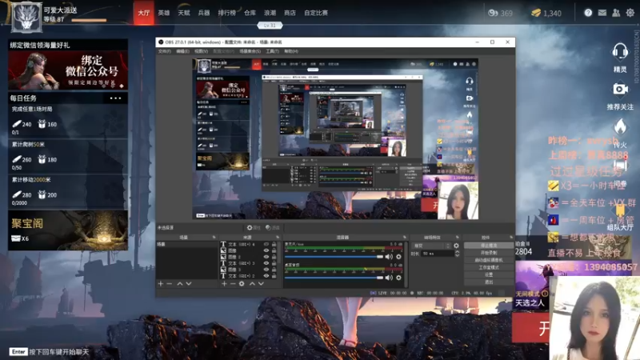Switch to the 天赋 game tab
Viewport: 640px width, 360px height.
click(184, 13)
